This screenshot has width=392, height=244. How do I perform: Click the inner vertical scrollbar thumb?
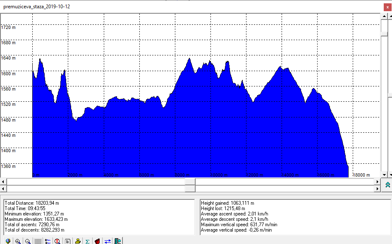point(384,27)
